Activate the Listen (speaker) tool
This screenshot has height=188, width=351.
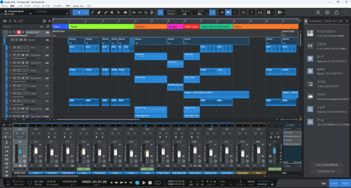click(125, 12)
